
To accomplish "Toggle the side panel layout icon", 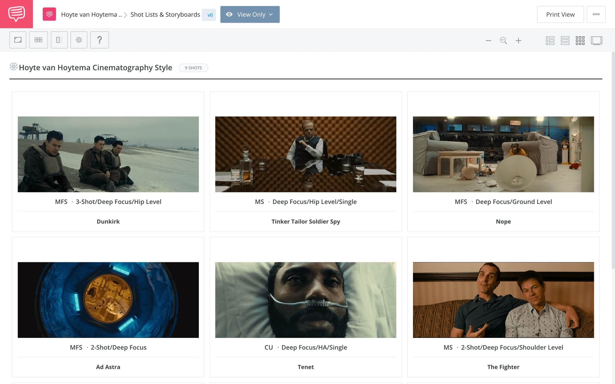I will coord(59,40).
